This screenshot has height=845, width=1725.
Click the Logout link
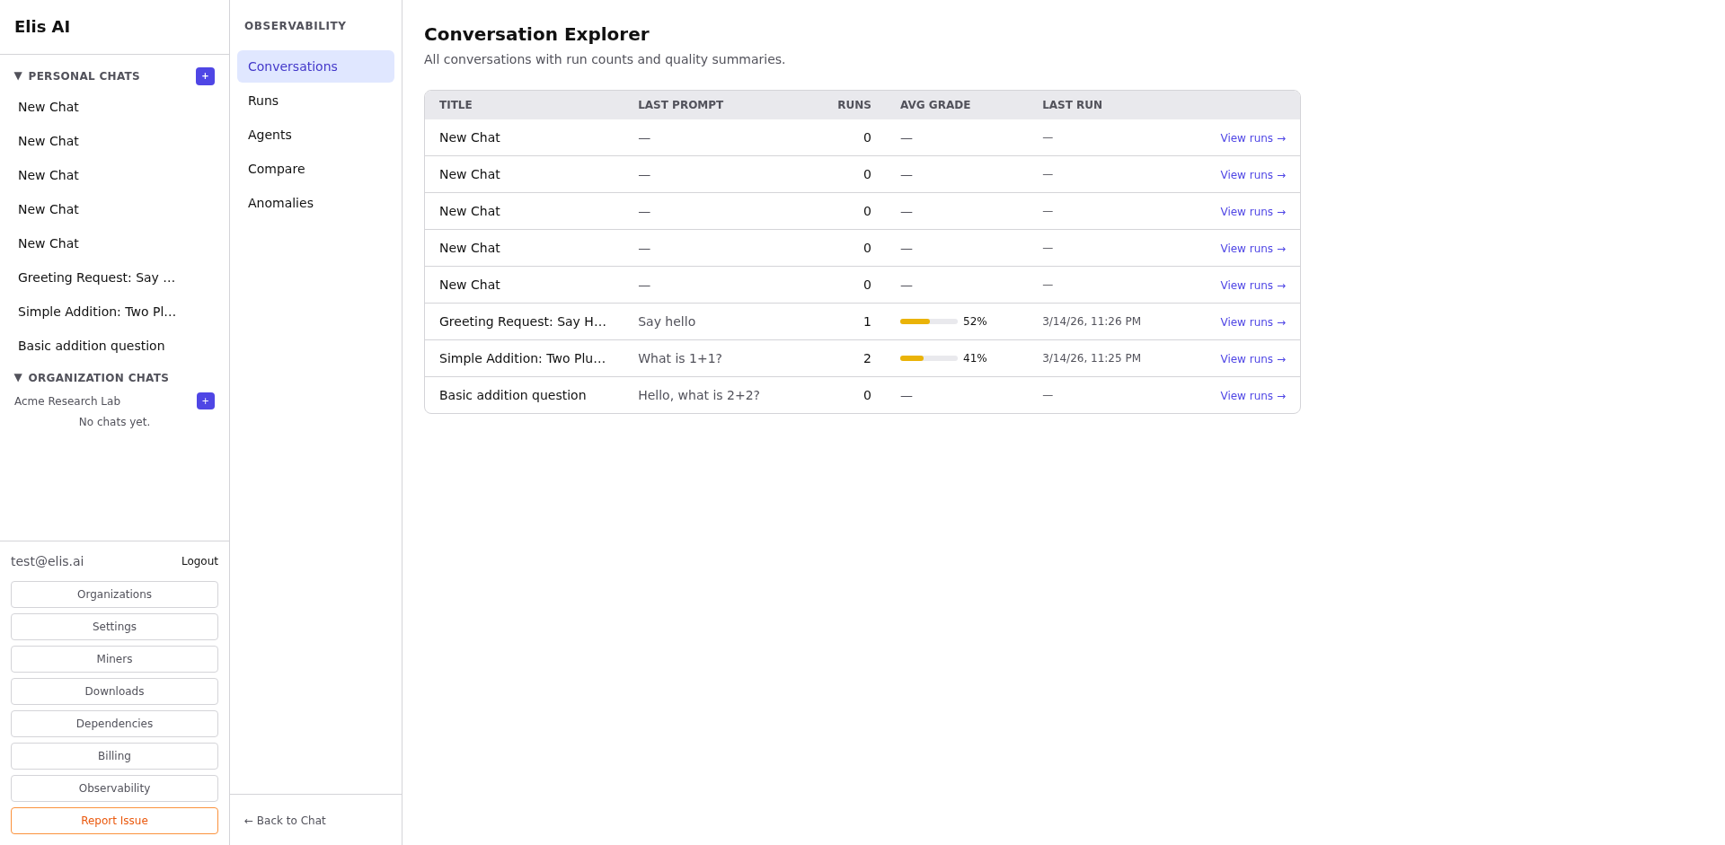point(199,560)
